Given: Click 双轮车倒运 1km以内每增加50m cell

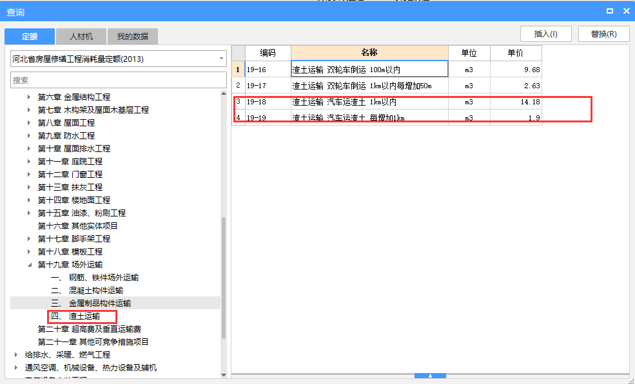Looking at the screenshot, I should coord(369,86).
